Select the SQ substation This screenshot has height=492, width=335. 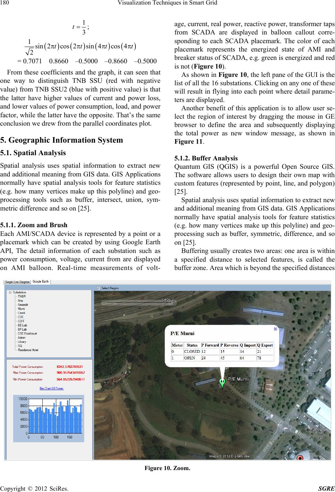20,346
